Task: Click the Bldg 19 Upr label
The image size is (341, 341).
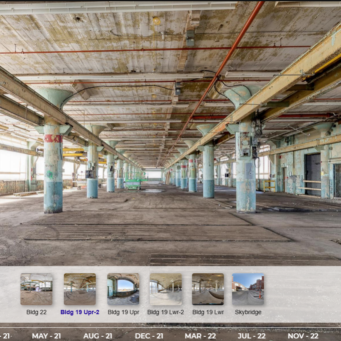Action: point(124,312)
